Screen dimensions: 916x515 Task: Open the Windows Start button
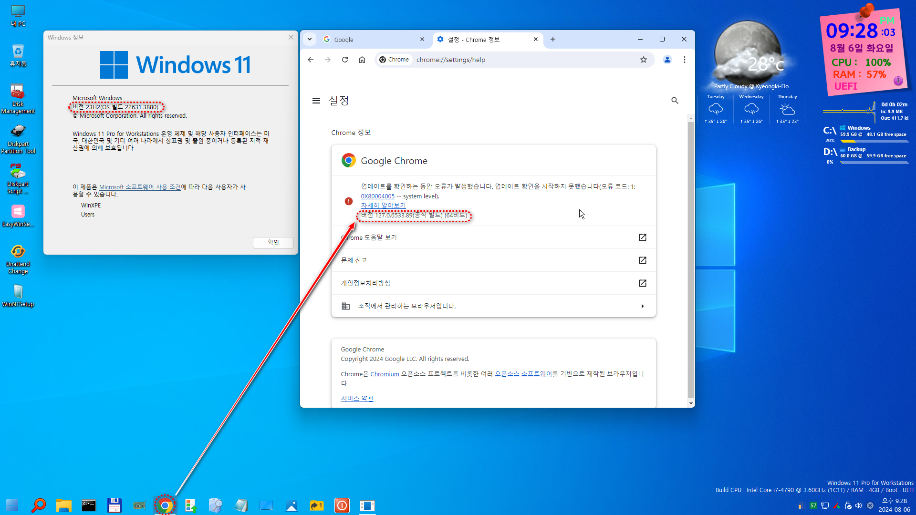click(x=12, y=505)
